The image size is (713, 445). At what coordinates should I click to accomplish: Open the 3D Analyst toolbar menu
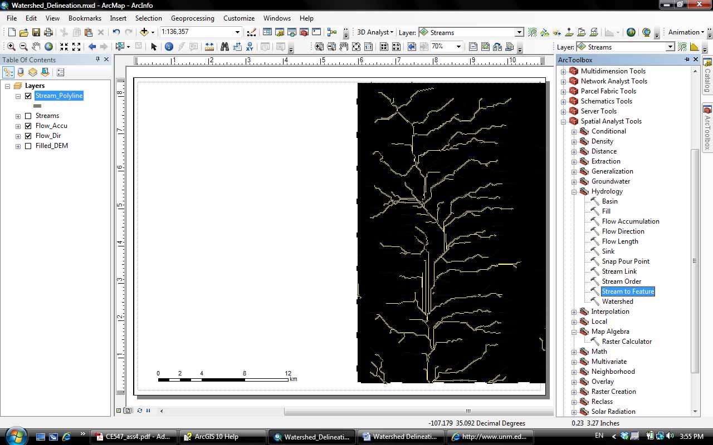click(375, 32)
